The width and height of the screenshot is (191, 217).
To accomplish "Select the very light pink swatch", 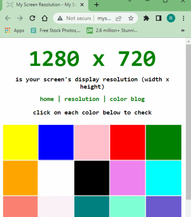I will 56,206.
